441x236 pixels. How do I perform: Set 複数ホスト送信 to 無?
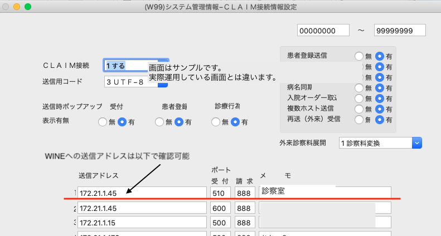click(358, 109)
